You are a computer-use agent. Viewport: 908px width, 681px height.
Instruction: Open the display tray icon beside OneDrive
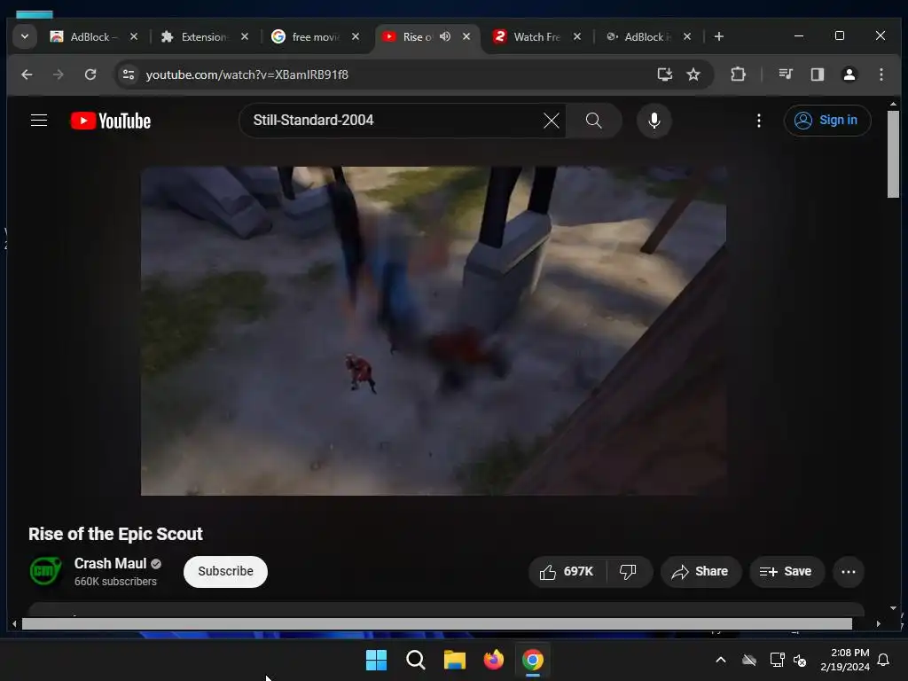coord(777,660)
